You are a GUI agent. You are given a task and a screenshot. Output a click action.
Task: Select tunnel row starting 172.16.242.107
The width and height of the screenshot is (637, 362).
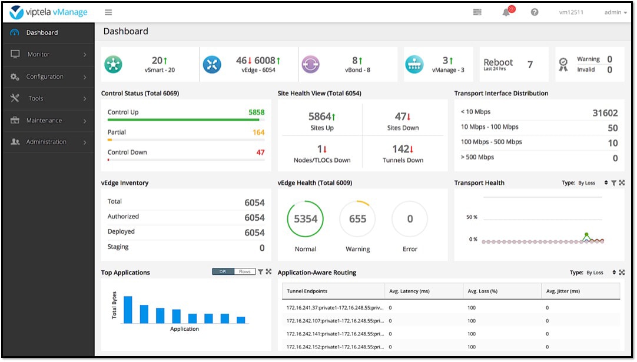point(451,321)
